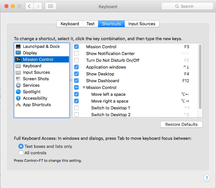Click the shortcut list vertical scrollbar
Screen dimensions: 216x188
[x=200, y=77]
